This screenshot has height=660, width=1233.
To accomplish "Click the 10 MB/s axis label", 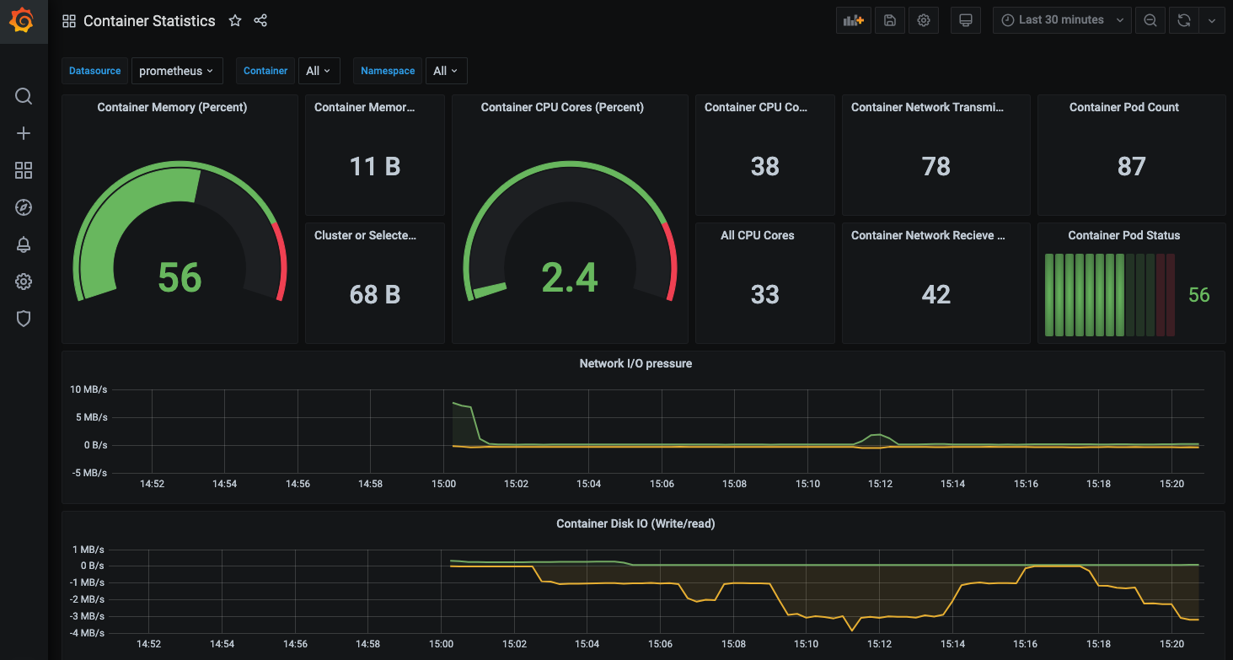I will click(x=88, y=389).
